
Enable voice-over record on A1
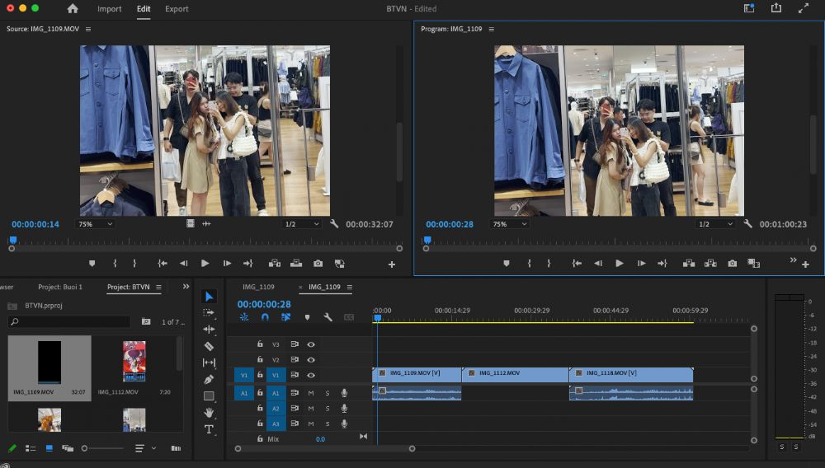[344, 393]
